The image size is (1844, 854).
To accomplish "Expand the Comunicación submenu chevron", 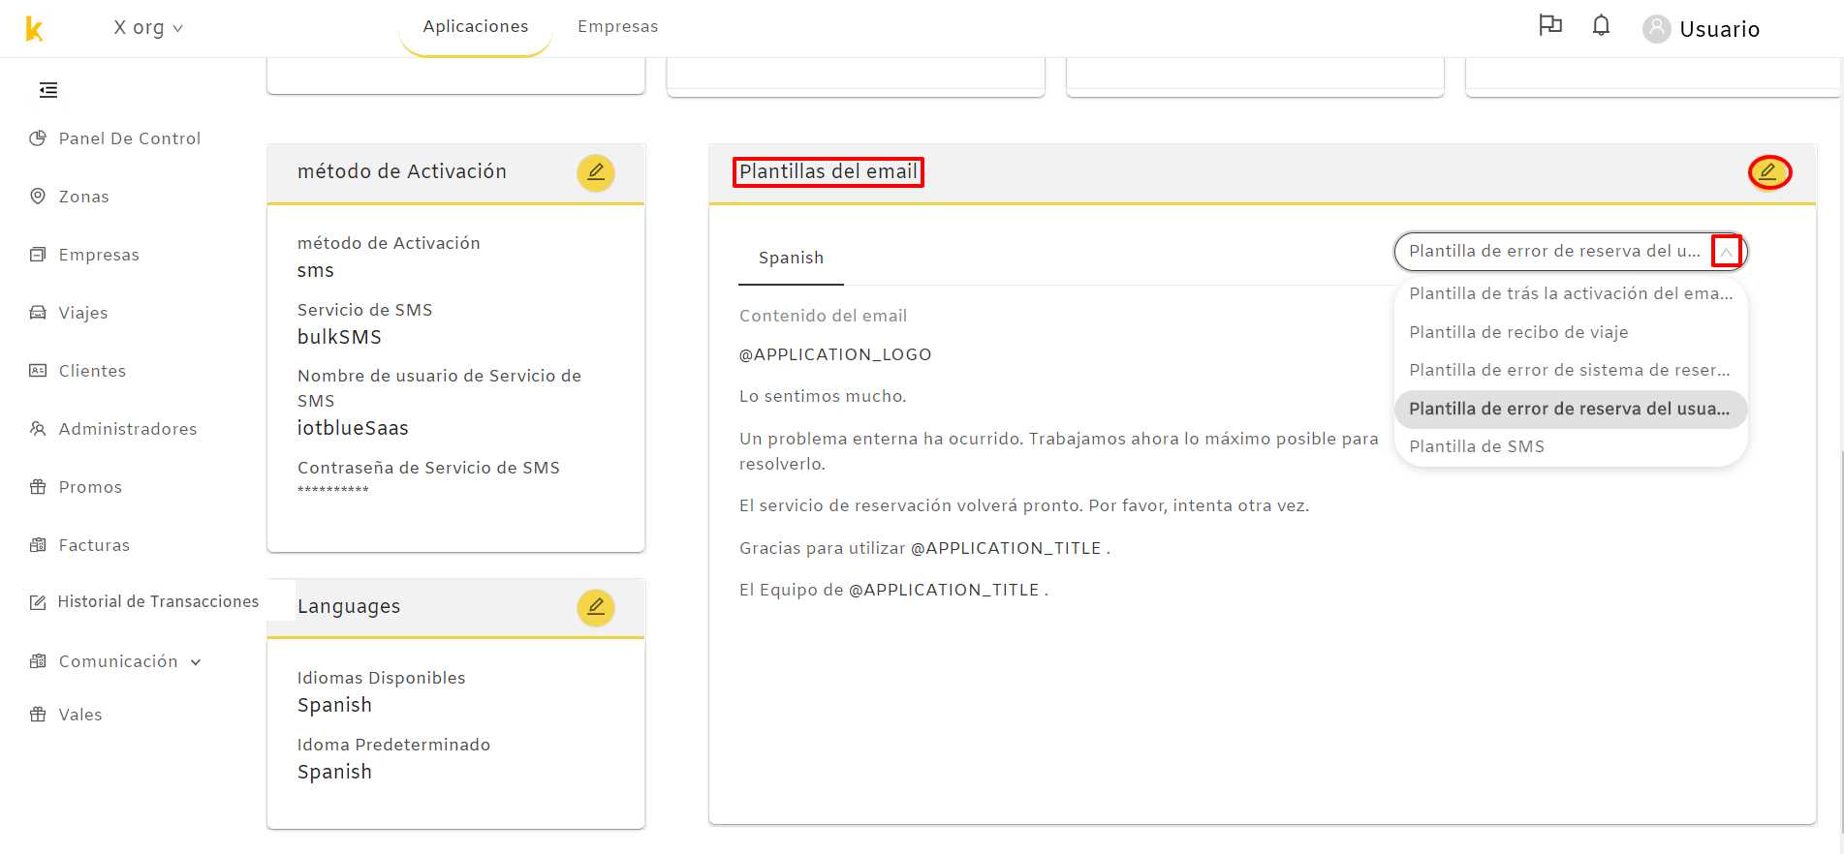I will click(x=196, y=662).
